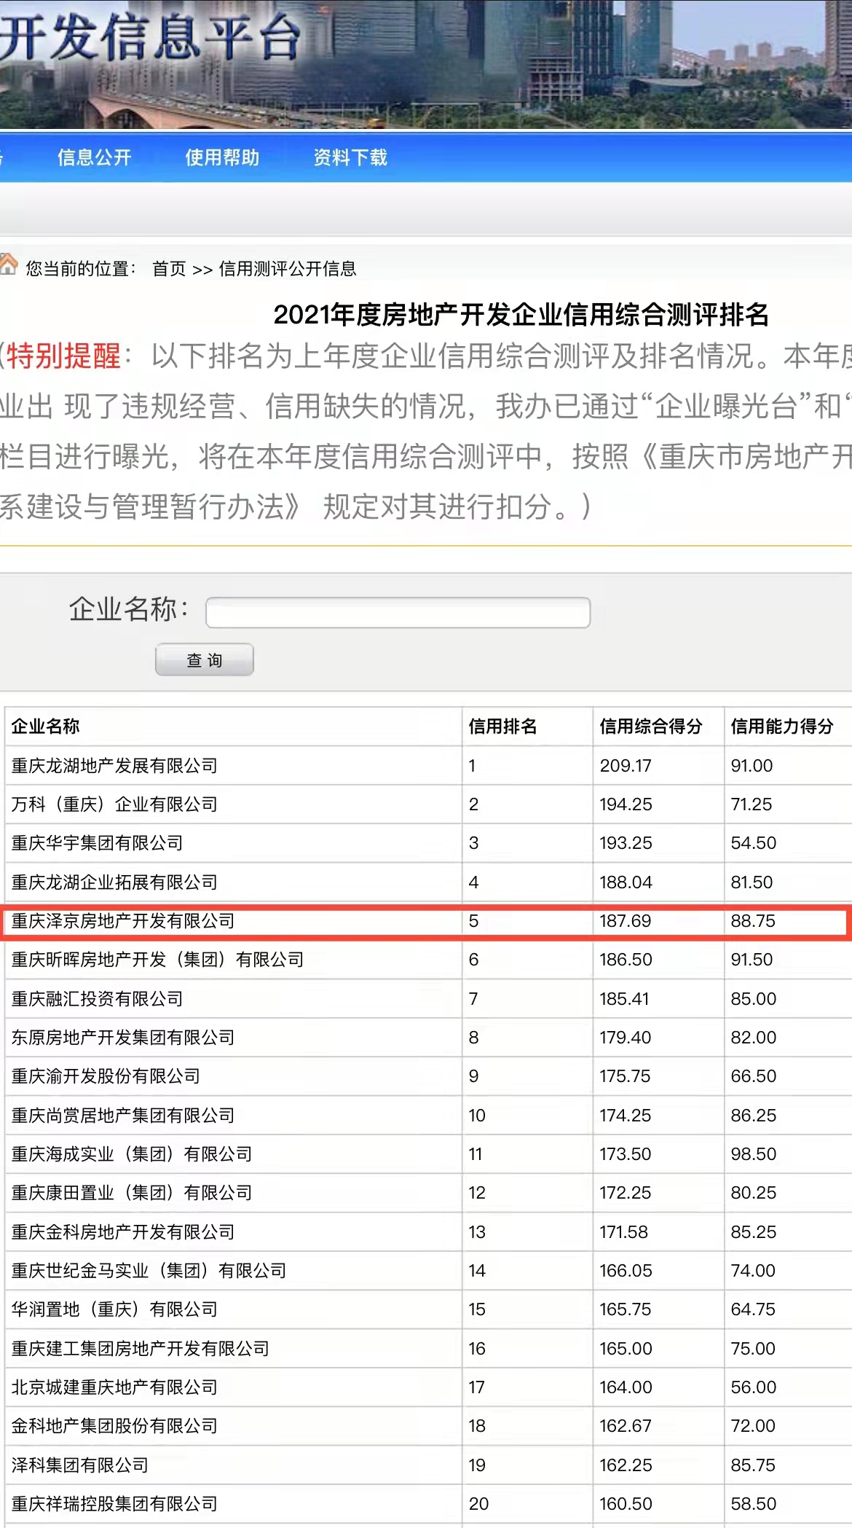The image size is (852, 1528).
Task: Select 重庆建工集团房地产开发有限公司 row
Action: click(x=428, y=1349)
